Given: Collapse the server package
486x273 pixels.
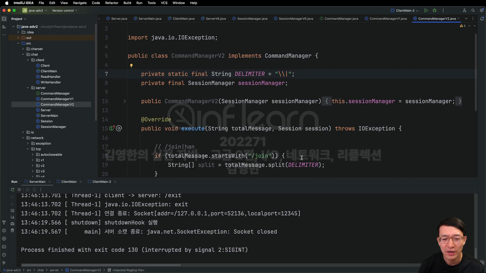Looking at the screenshot, I should pyautogui.click(x=28, y=88).
